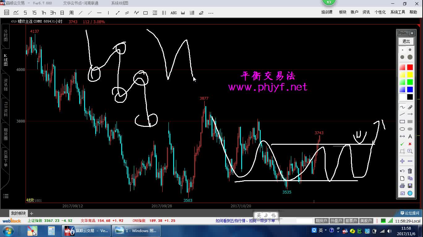Open the three-dots more tools menu
Image resolution: width=423 pixels, height=237 pixels.
tap(211, 13)
